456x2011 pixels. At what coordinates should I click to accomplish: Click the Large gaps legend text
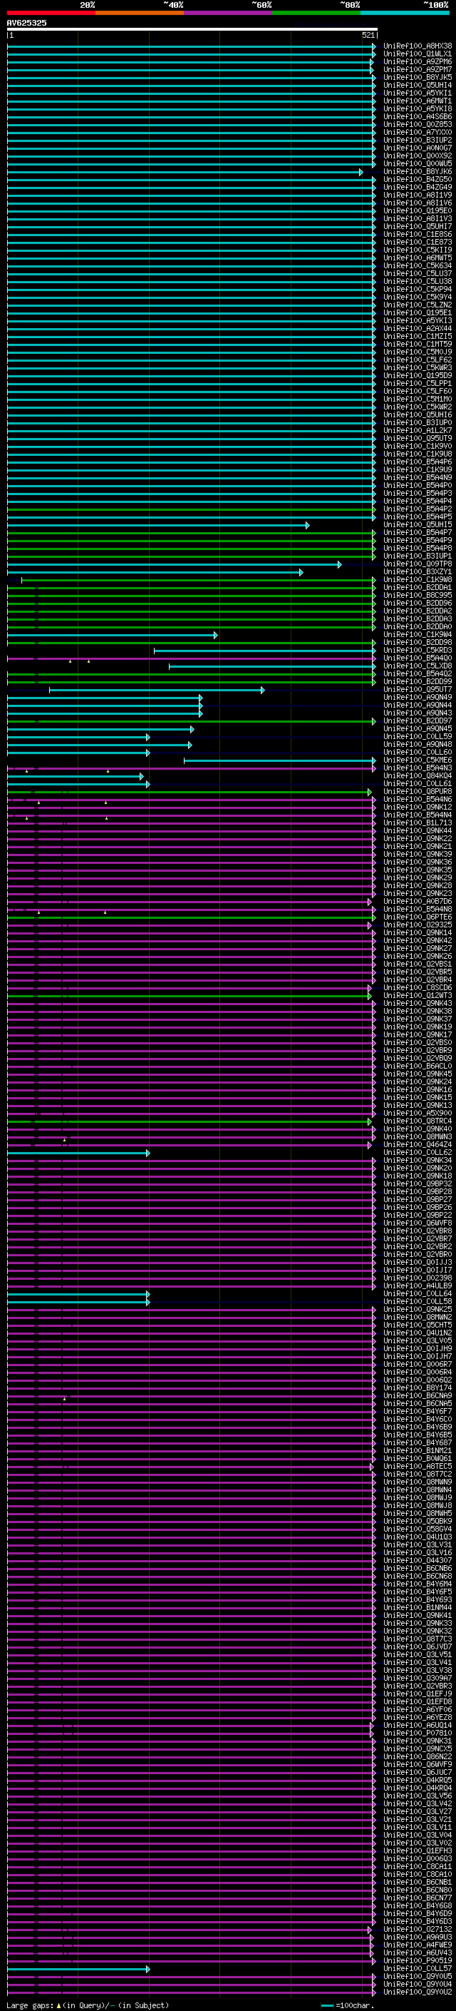tap(88, 2005)
